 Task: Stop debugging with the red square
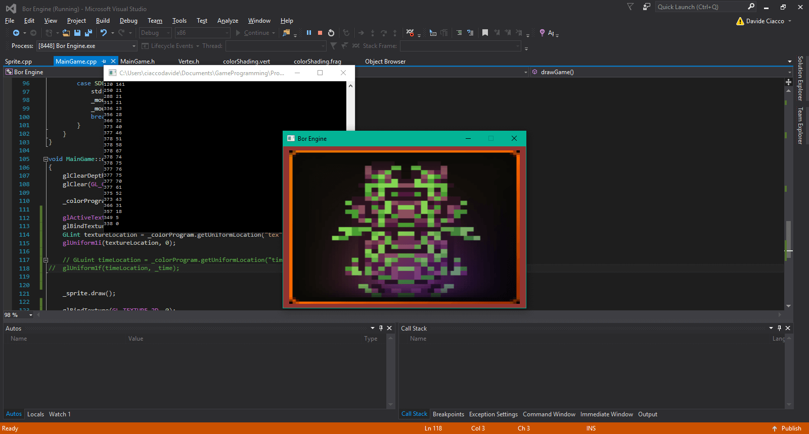[x=320, y=33]
